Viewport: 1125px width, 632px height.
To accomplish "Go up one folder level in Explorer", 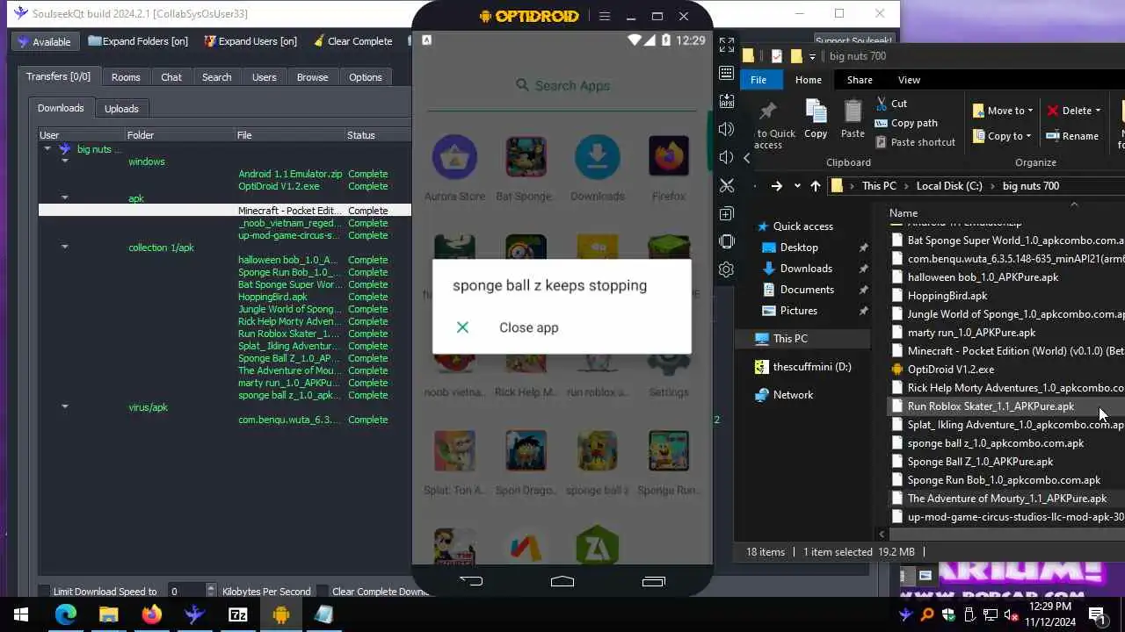I will click(816, 186).
